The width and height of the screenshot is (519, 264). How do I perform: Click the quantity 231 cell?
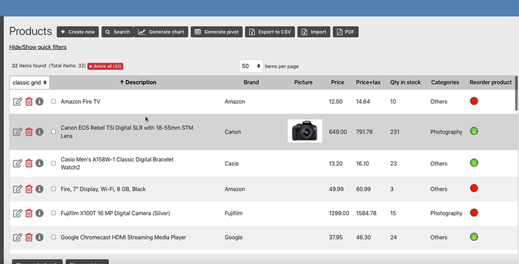coord(394,132)
